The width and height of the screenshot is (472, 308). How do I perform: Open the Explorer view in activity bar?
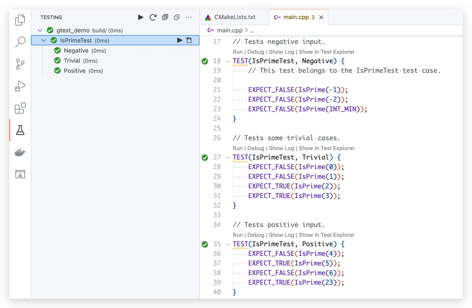click(x=20, y=20)
